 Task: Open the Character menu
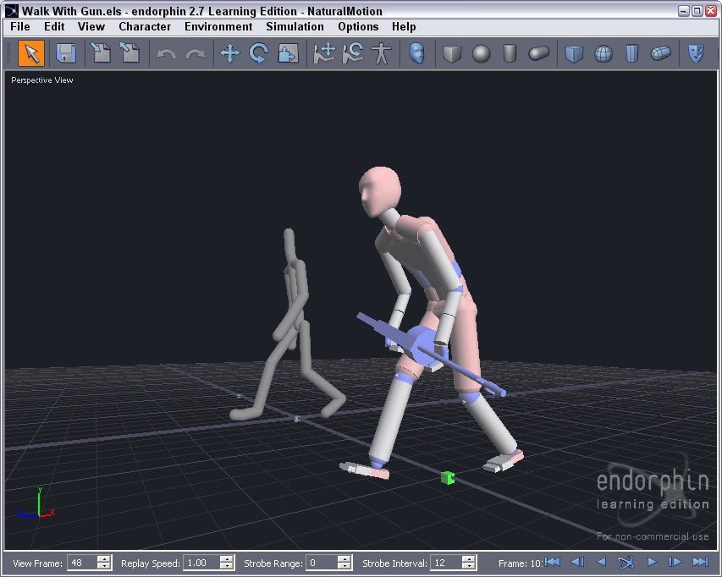[145, 27]
